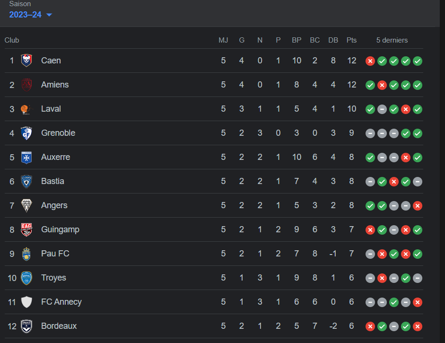Click the MJ column header
Viewport: 445px width, 343px height.
223,40
